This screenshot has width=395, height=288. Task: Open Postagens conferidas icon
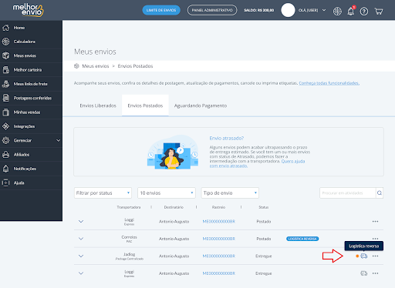point(5,98)
